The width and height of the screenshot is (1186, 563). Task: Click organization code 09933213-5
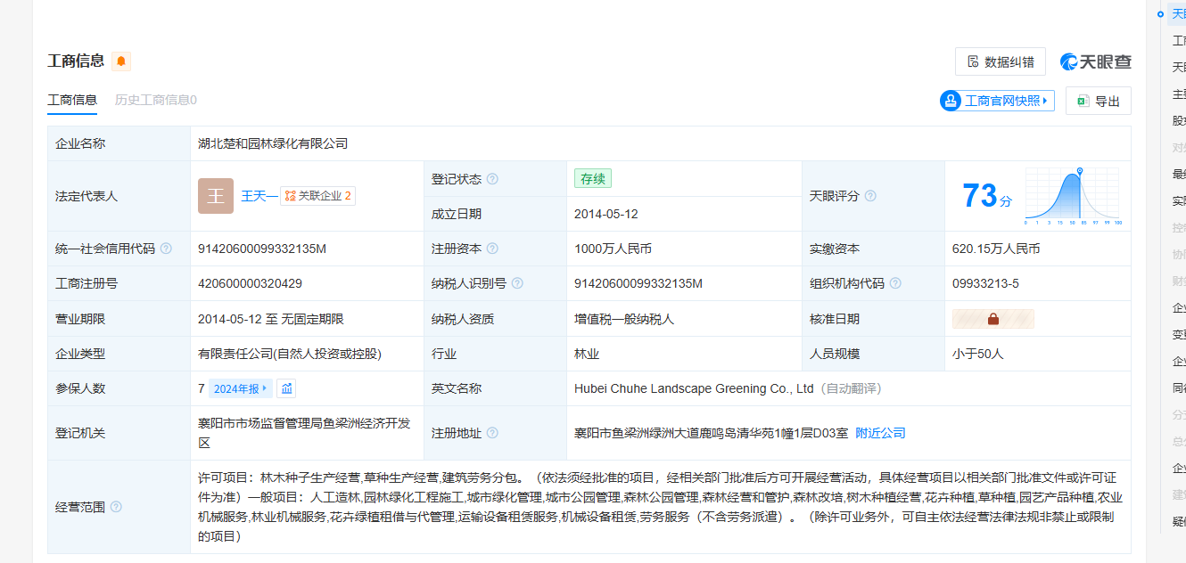[985, 283]
